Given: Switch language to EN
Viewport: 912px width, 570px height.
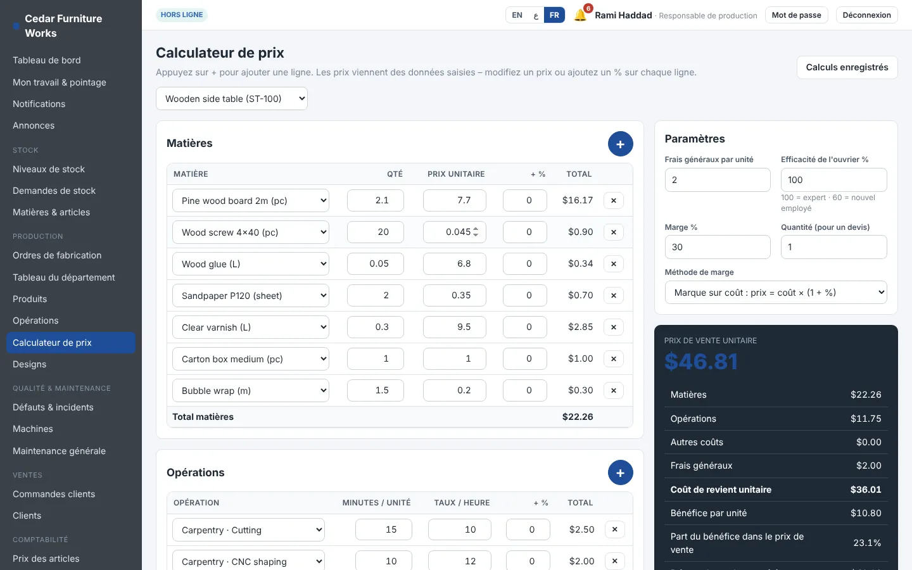Looking at the screenshot, I should point(517,15).
